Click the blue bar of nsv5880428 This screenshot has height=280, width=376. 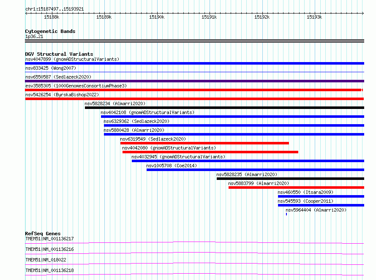coord(234,134)
